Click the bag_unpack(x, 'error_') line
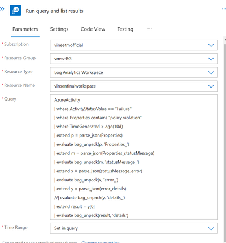This screenshot has height=243, width=226. pyautogui.click(x=86, y=180)
